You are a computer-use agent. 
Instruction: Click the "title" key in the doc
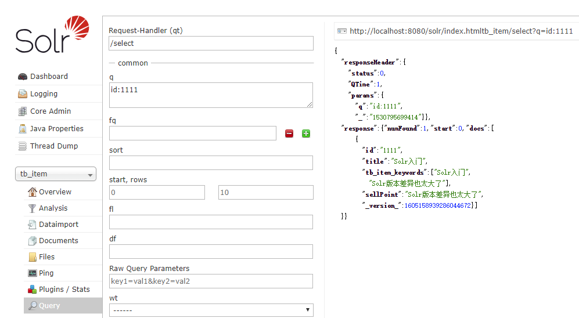(x=375, y=161)
